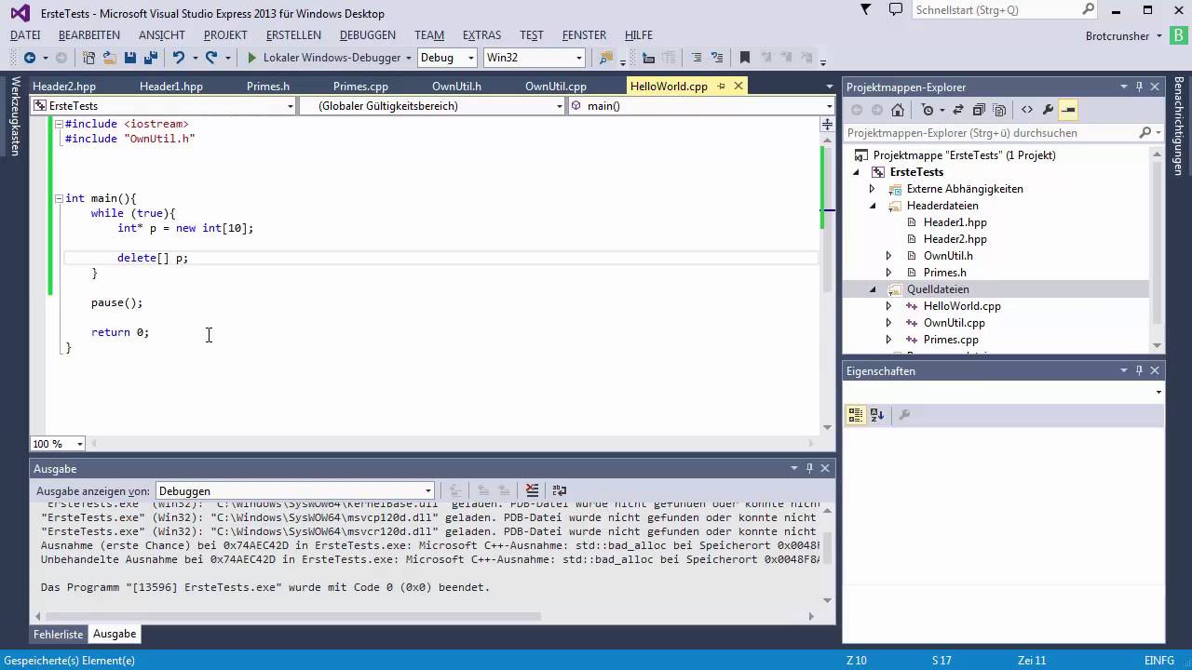This screenshot has height=670, width=1192.
Task: Pin the HelloWorld.cpp tab
Action: click(721, 86)
